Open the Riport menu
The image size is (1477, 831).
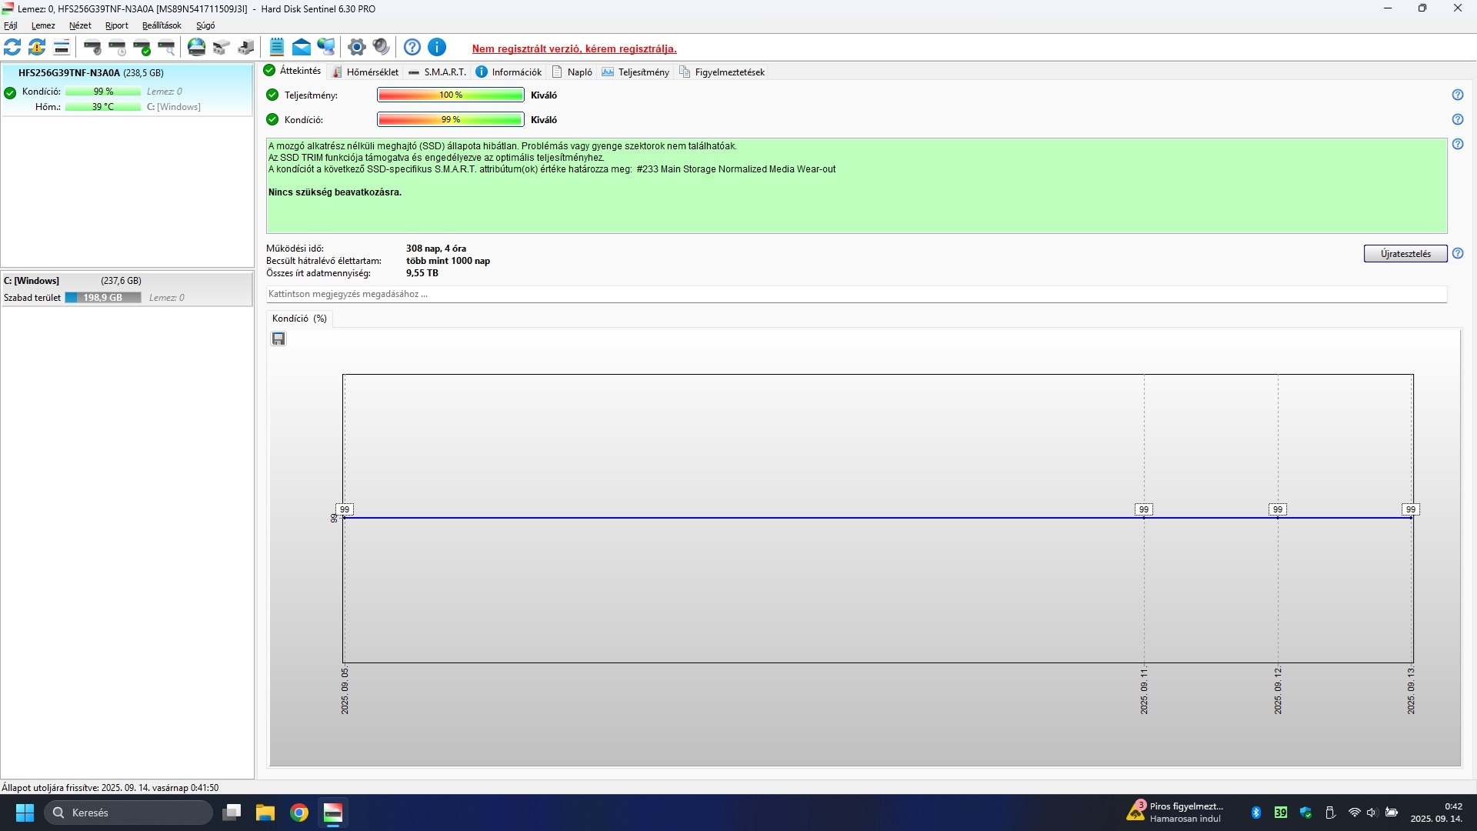click(x=117, y=25)
